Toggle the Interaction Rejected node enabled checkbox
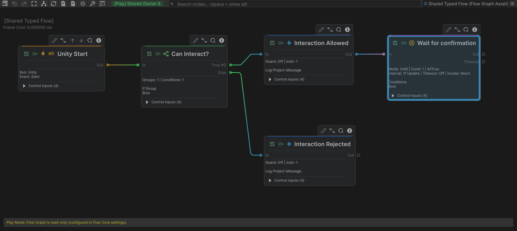Image resolution: width=517 pixels, height=231 pixels. pos(272,144)
